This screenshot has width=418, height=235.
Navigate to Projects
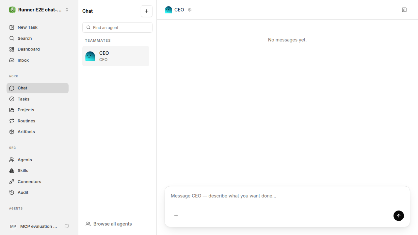(x=38, y=110)
